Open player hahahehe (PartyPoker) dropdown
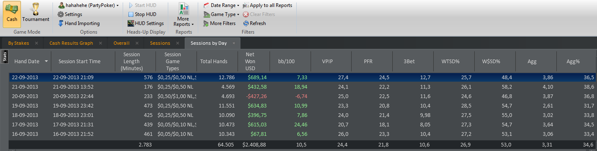 pyautogui.click(x=89, y=5)
